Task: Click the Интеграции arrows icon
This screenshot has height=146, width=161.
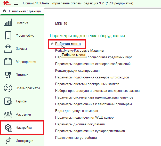Action: pyautogui.click(x=8, y=141)
